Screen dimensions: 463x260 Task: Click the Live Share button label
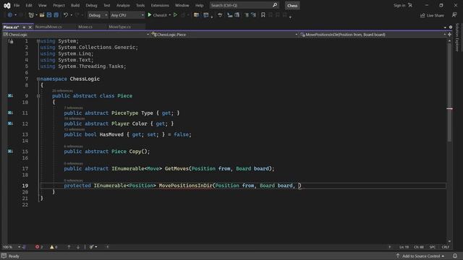click(x=435, y=15)
